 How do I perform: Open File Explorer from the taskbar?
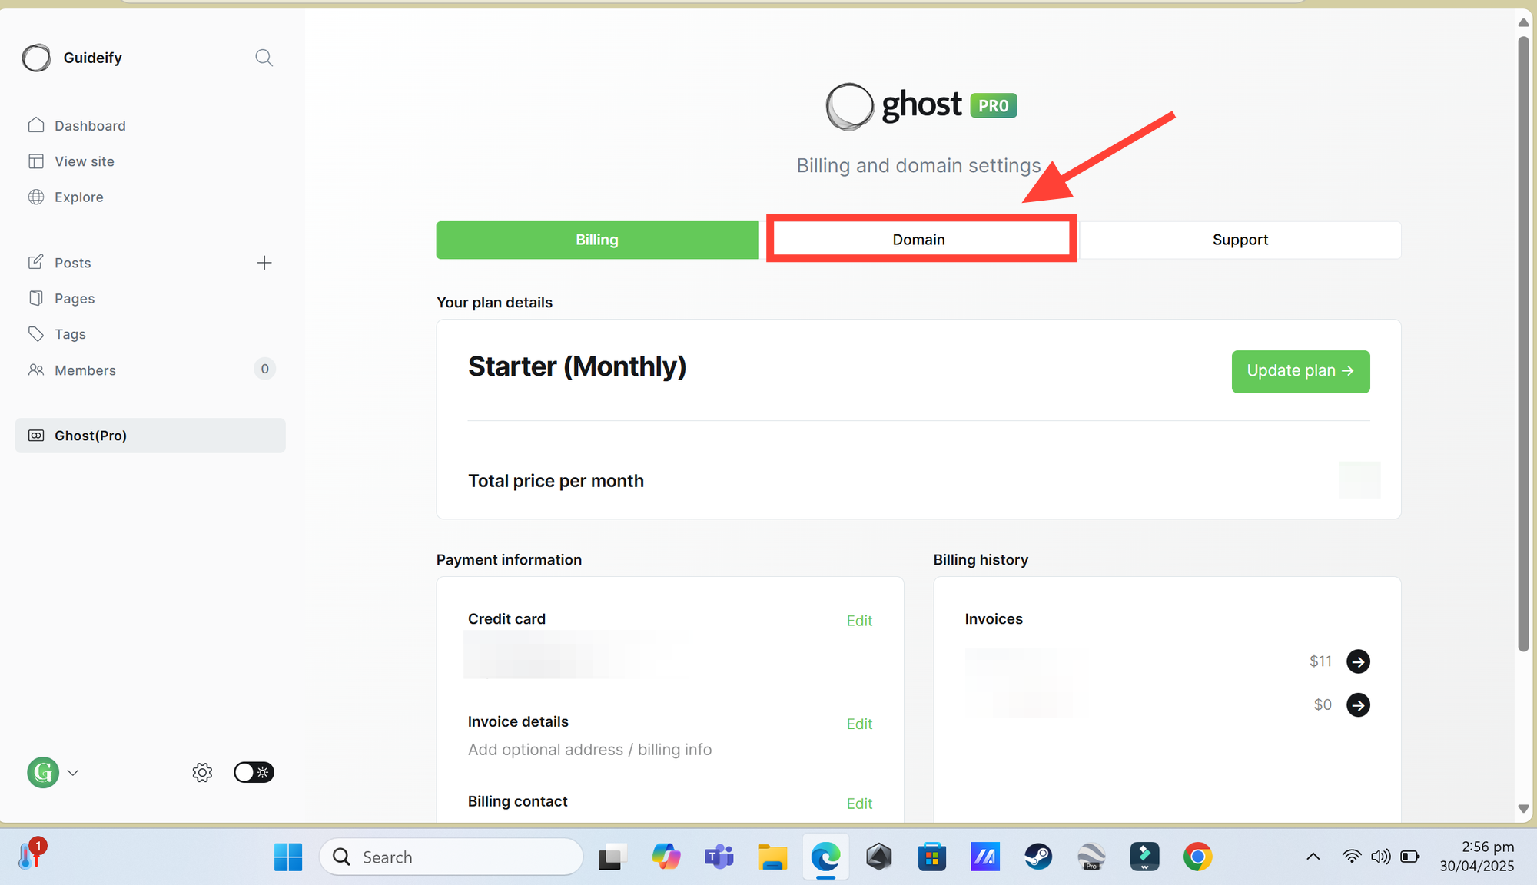[772, 857]
